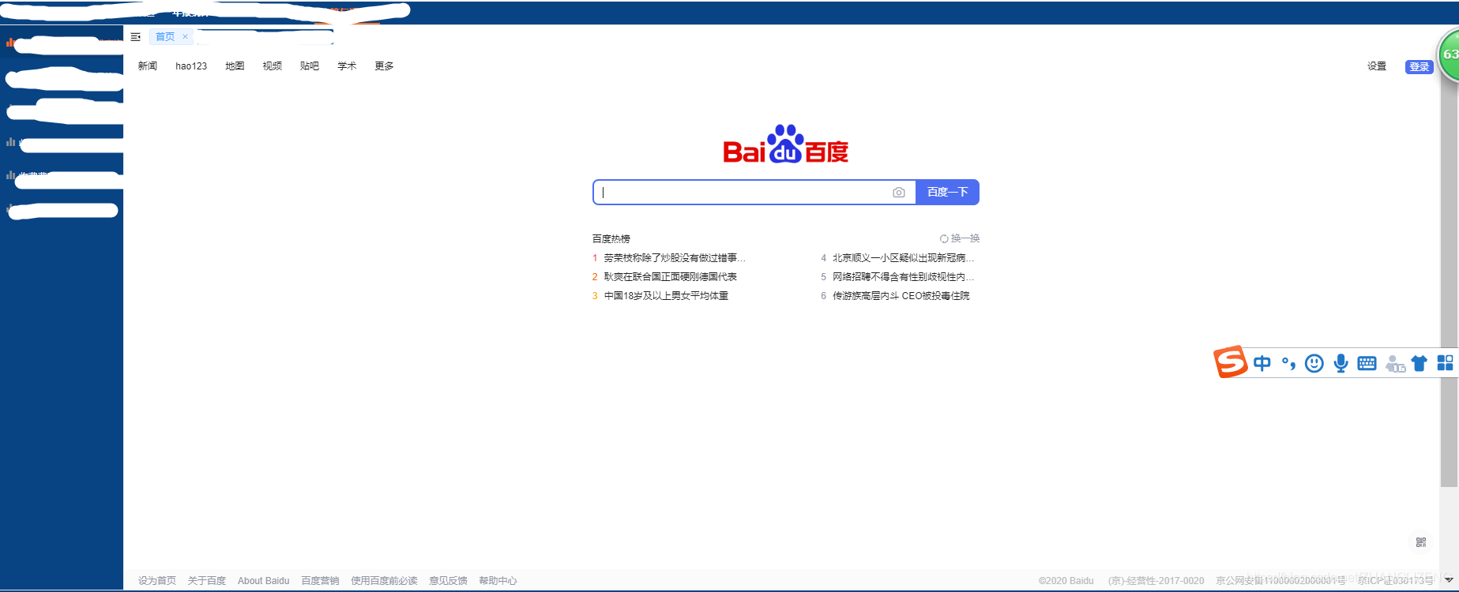Screen dimensions: 1459x592
Task: Click the QR code icon at bottom right
Action: (x=1421, y=542)
